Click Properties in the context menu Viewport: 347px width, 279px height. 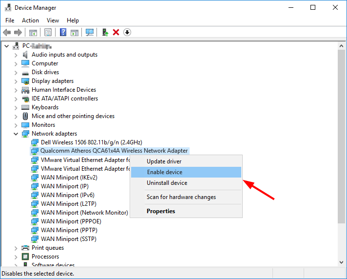pyautogui.click(x=161, y=211)
